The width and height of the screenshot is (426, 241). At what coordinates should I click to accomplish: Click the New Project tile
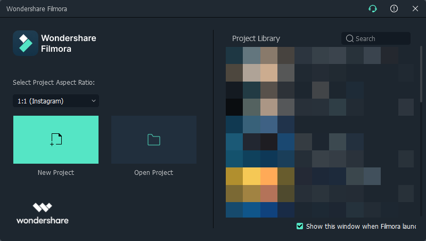click(x=56, y=140)
